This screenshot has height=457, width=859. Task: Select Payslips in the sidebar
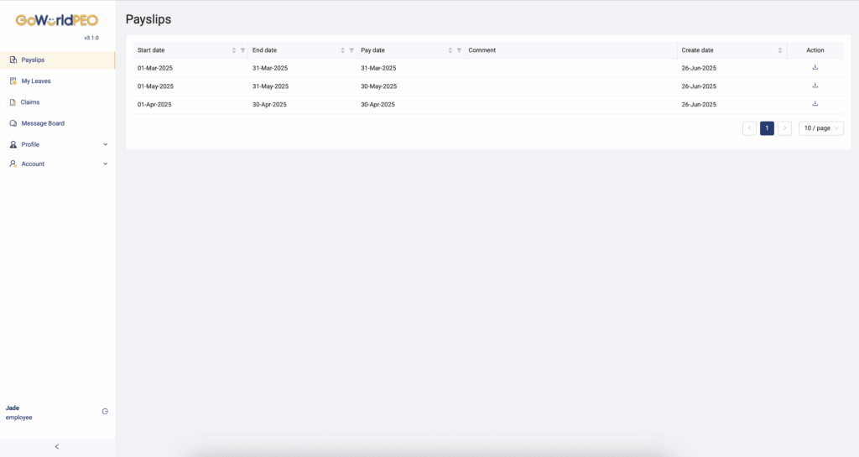[34, 60]
